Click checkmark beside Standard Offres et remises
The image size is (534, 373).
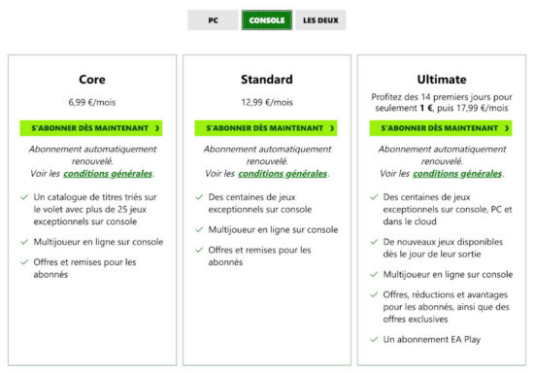click(199, 250)
